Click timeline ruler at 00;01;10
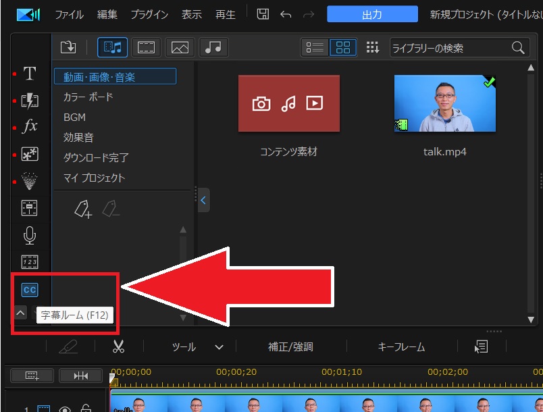The image size is (543, 412). (x=342, y=372)
